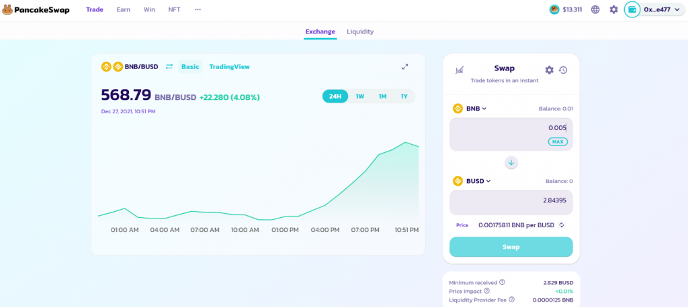Click the +22.280 (4.08%) change text
Screen dimensions: 688x307
click(230, 97)
